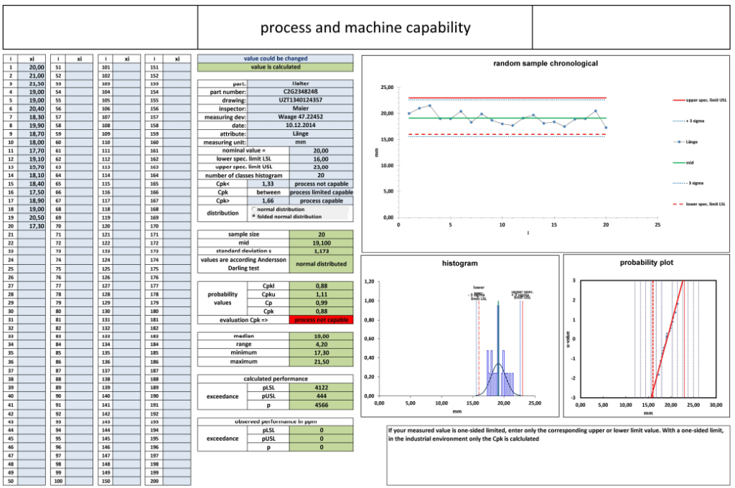The width and height of the screenshot is (735, 488).
Task: Click the "probability plot" chart title
Action: (x=648, y=262)
